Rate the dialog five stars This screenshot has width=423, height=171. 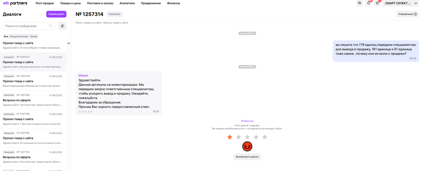tap(265, 137)
